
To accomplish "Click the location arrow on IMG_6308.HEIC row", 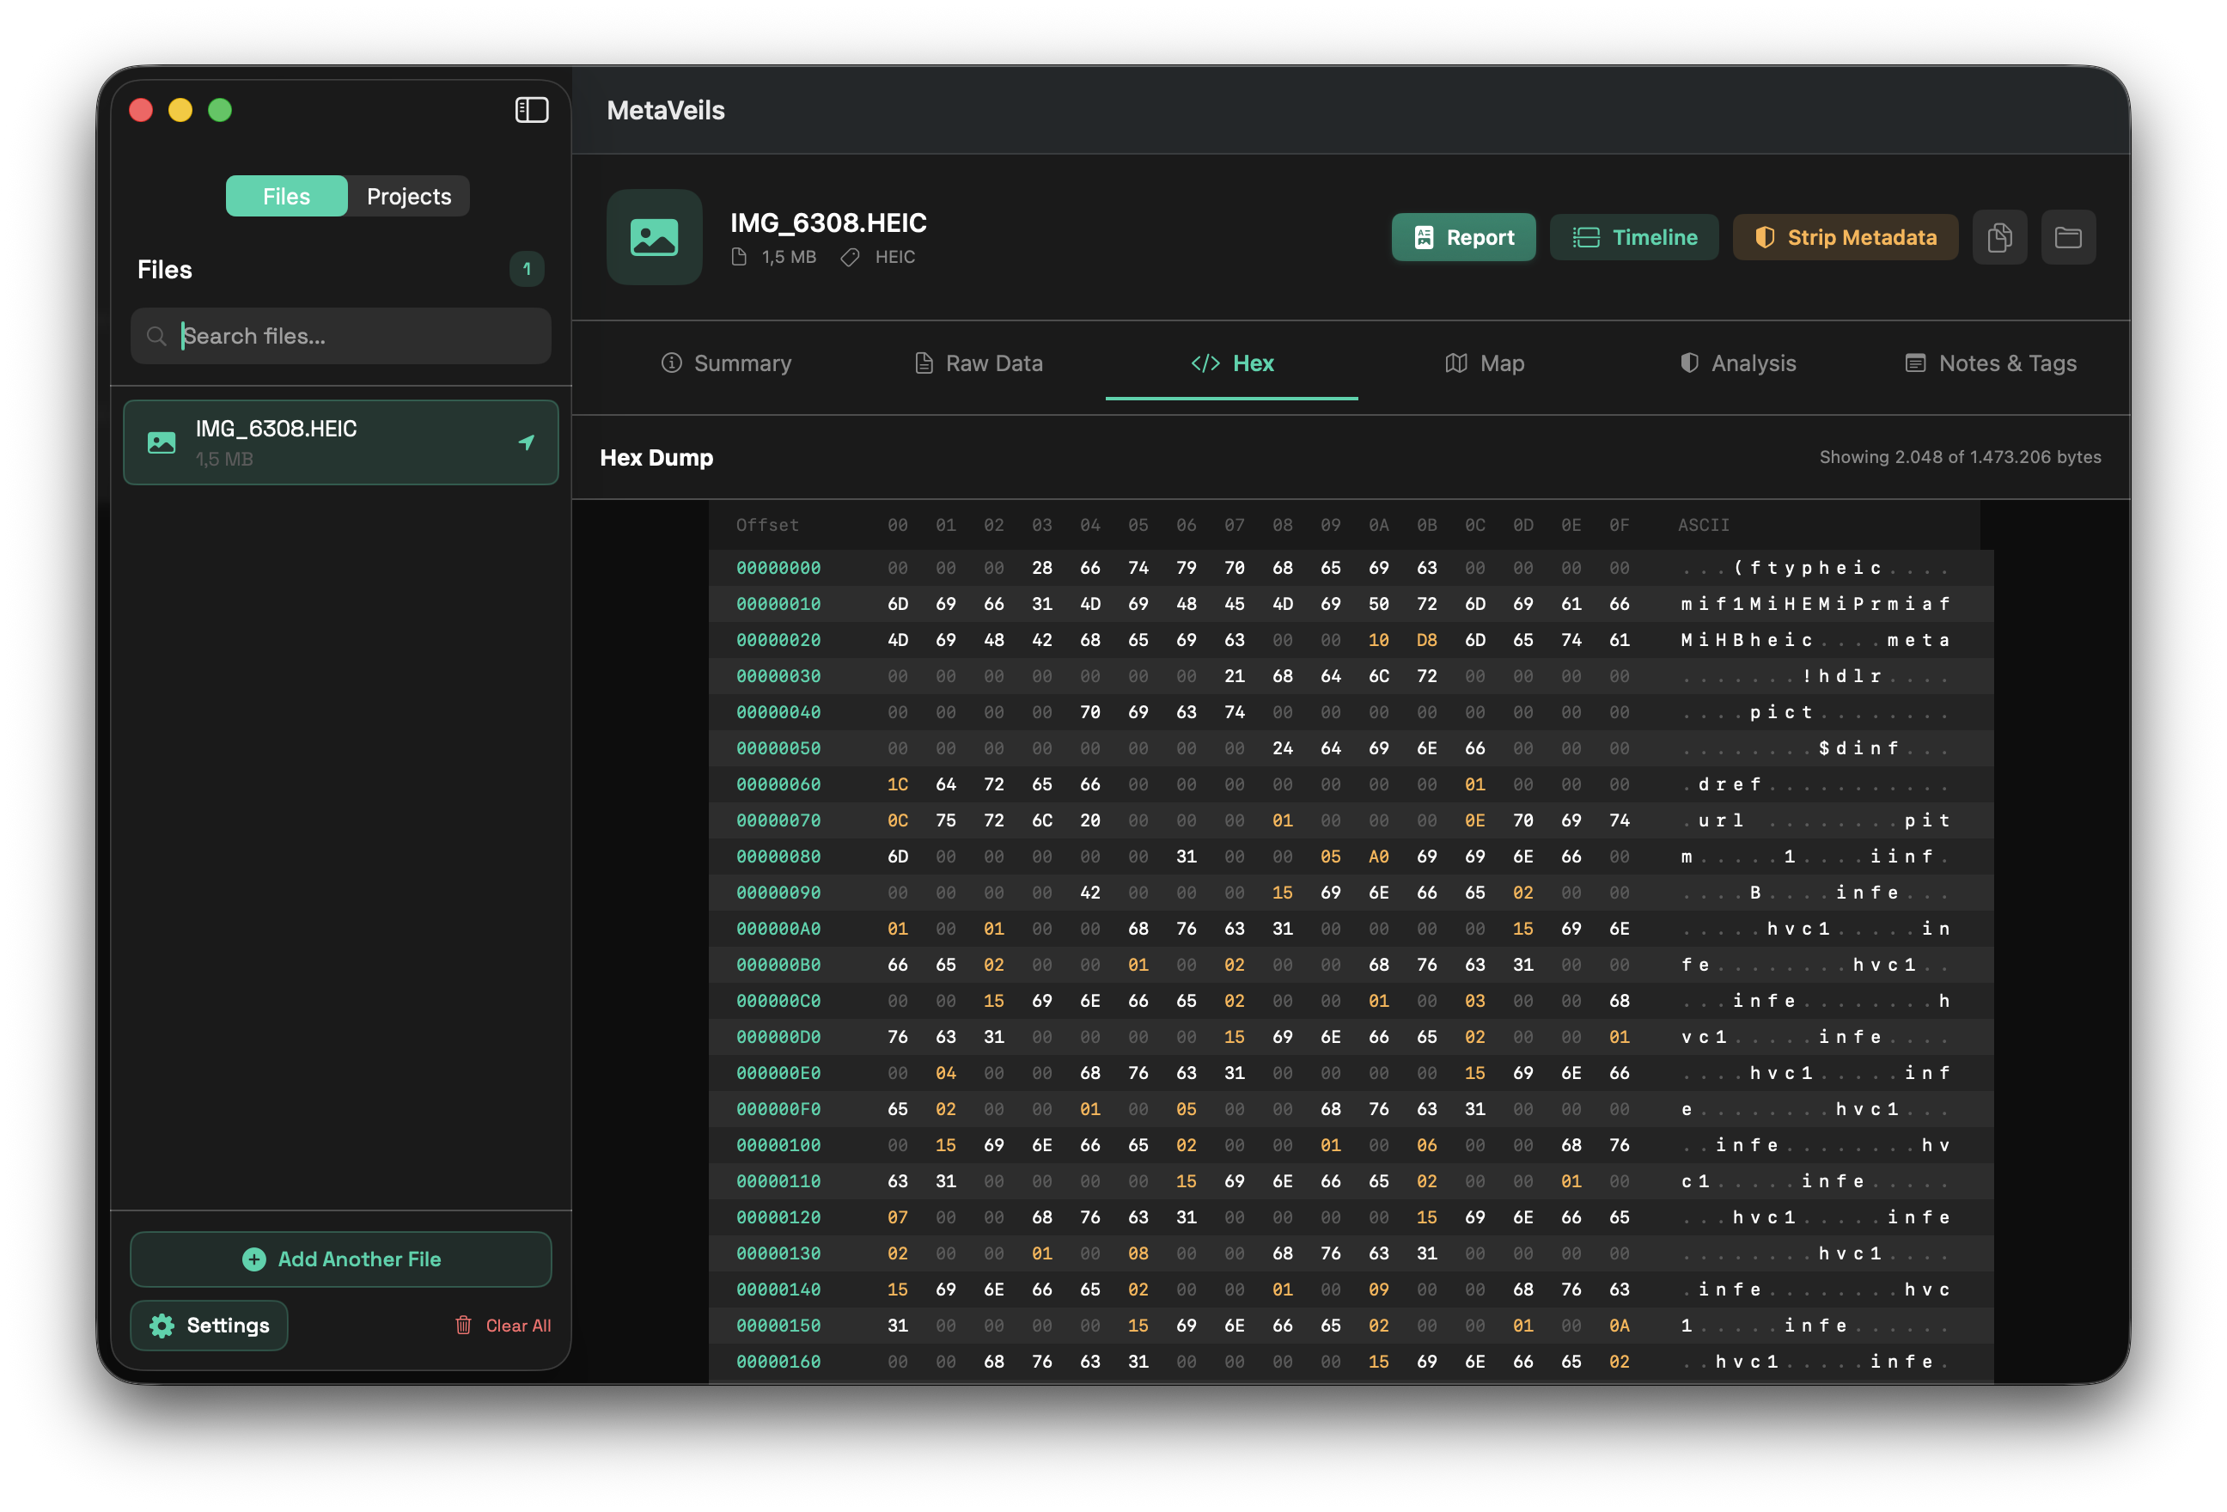I will (526, 442).
